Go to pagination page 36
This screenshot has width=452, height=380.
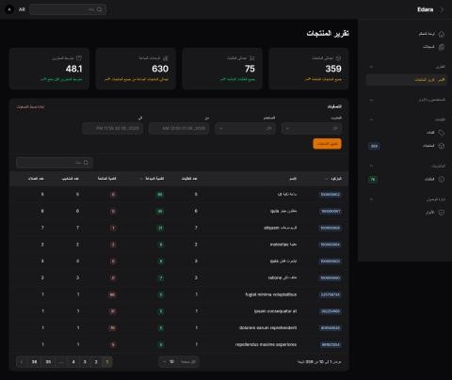click(34, 362)
